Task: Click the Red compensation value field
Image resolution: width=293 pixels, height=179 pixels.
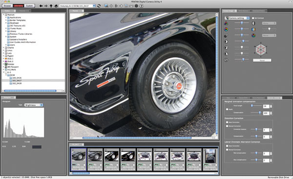Action: click(x=266, y=154)
